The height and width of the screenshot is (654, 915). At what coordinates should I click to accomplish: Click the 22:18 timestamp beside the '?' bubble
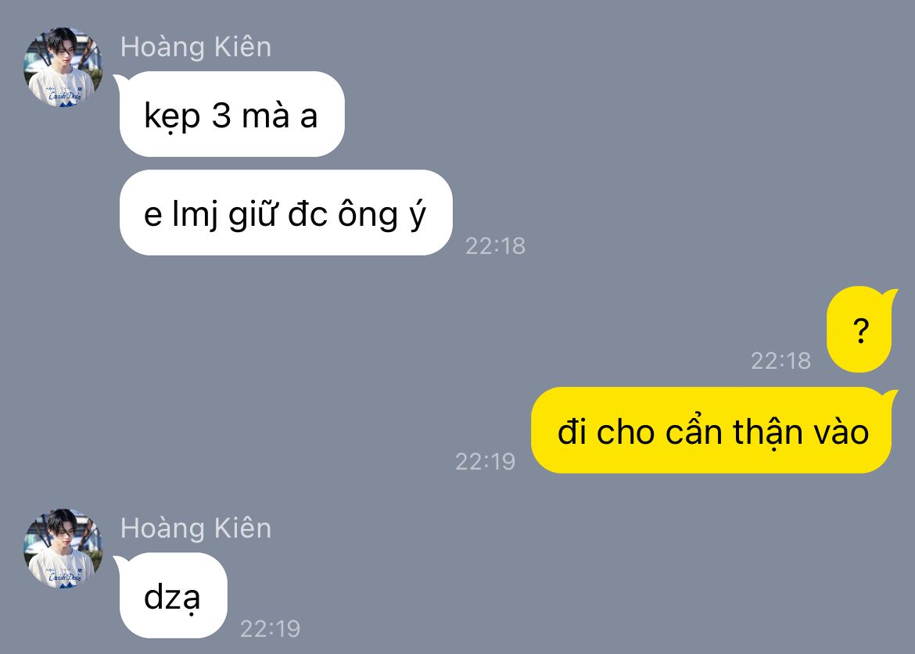[x=780, y=361]
